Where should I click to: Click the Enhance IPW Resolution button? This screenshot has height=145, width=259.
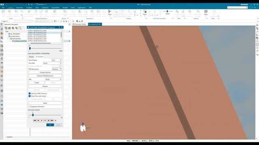45,76
